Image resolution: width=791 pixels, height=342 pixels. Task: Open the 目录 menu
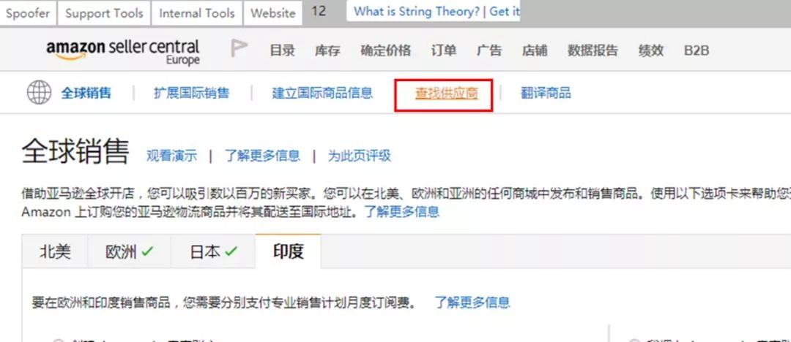[283, 50]
